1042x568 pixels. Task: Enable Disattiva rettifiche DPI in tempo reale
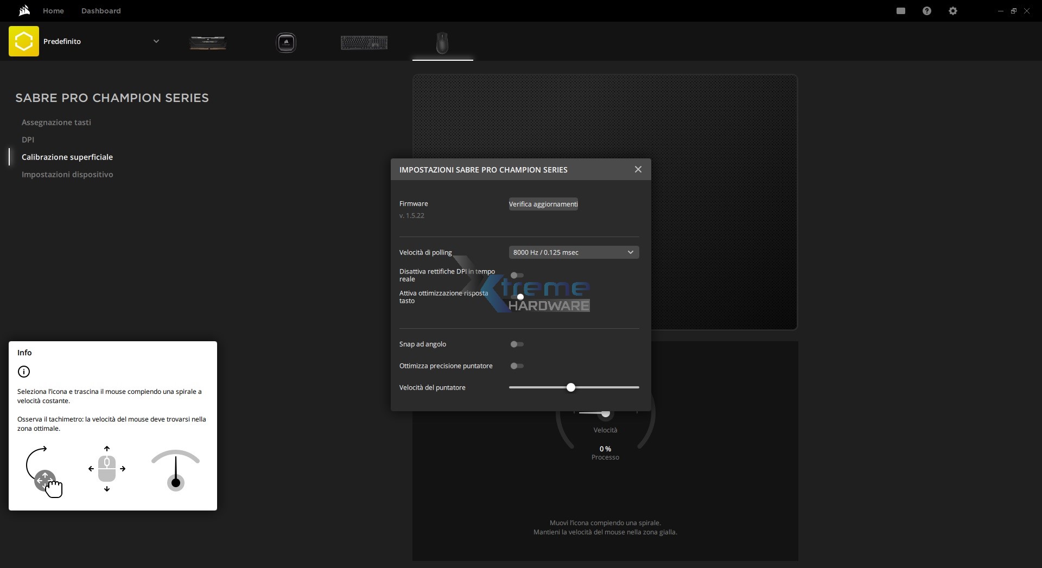[x=517, y=275]
